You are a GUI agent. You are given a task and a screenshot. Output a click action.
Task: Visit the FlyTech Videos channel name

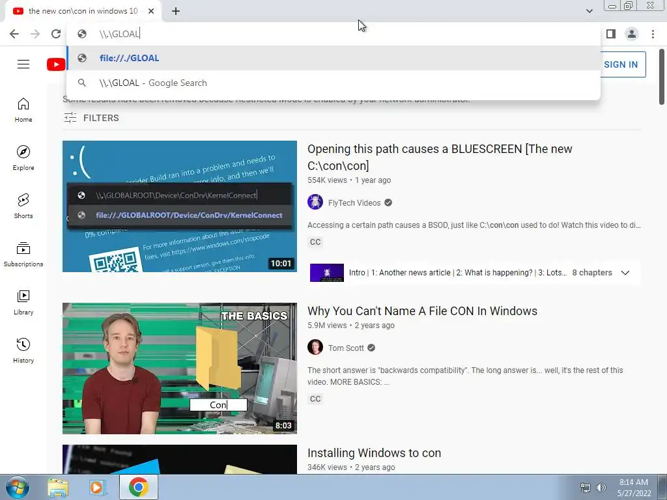pos(354,203)
